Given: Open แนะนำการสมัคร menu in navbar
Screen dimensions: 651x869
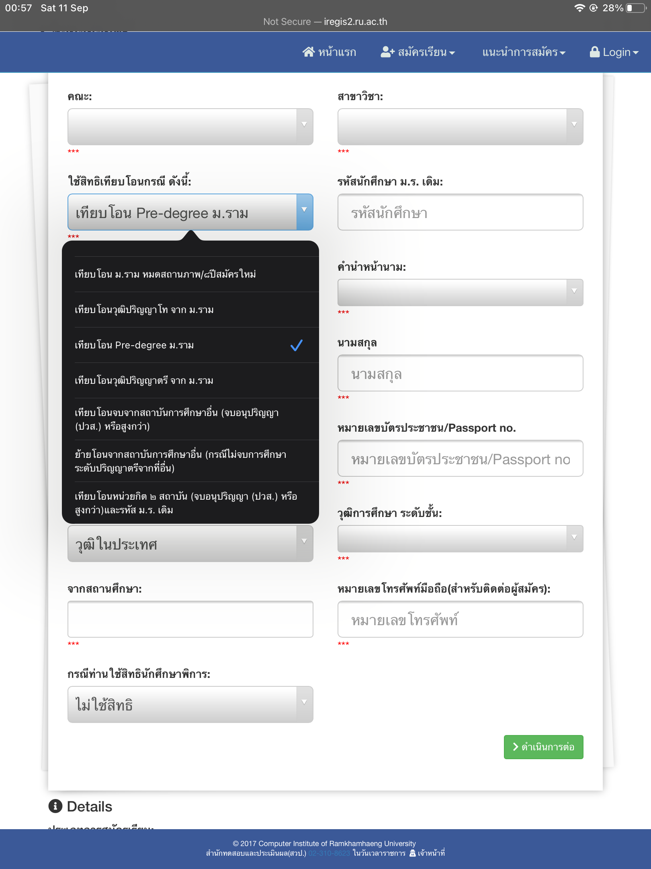Looking at the screenshot, I should [x=524, y=52].
